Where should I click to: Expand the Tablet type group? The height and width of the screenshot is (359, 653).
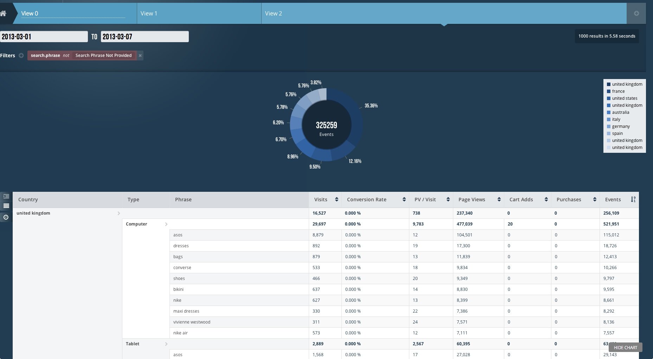[x=166, y=344]
